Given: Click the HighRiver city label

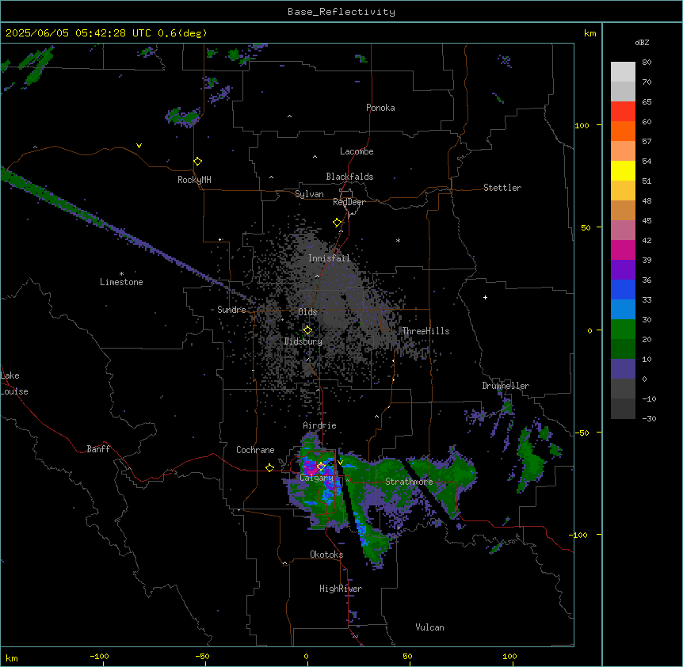Looking at the screenshot, I should [341, 589].
